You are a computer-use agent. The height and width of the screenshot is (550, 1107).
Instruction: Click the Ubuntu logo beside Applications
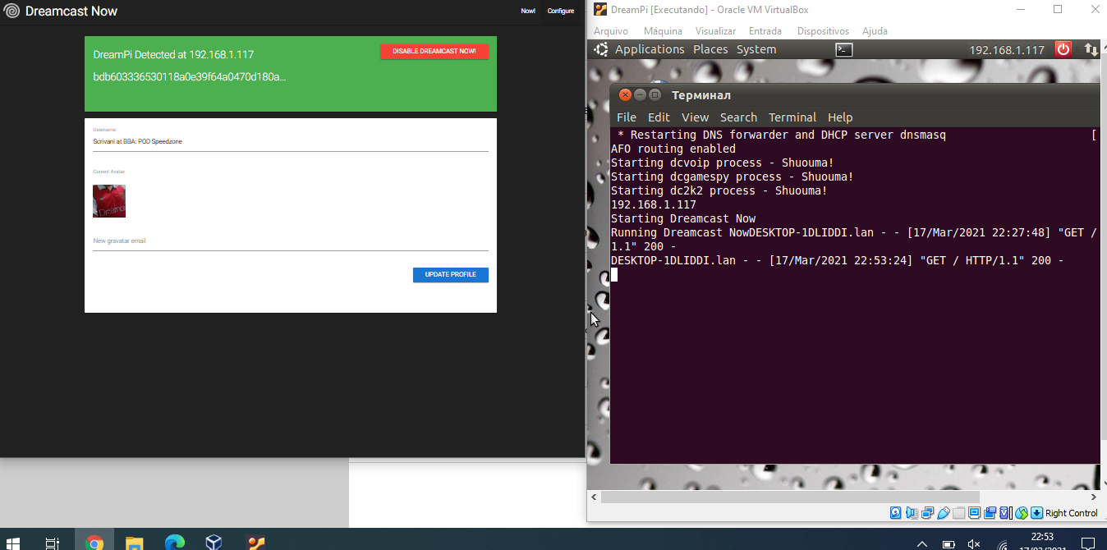601,49
